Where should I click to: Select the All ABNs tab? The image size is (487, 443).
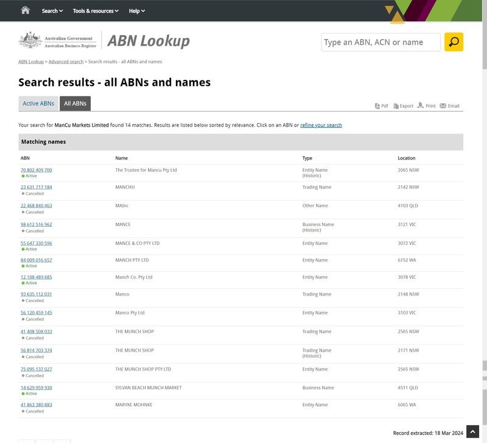(75, 104)
